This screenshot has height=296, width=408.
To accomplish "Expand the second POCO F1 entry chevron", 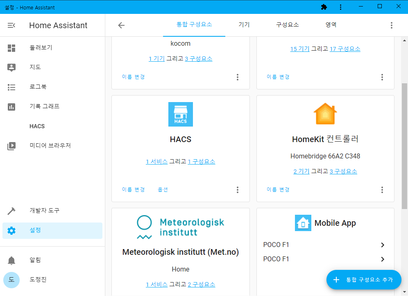I will click(x=383, y=259).
